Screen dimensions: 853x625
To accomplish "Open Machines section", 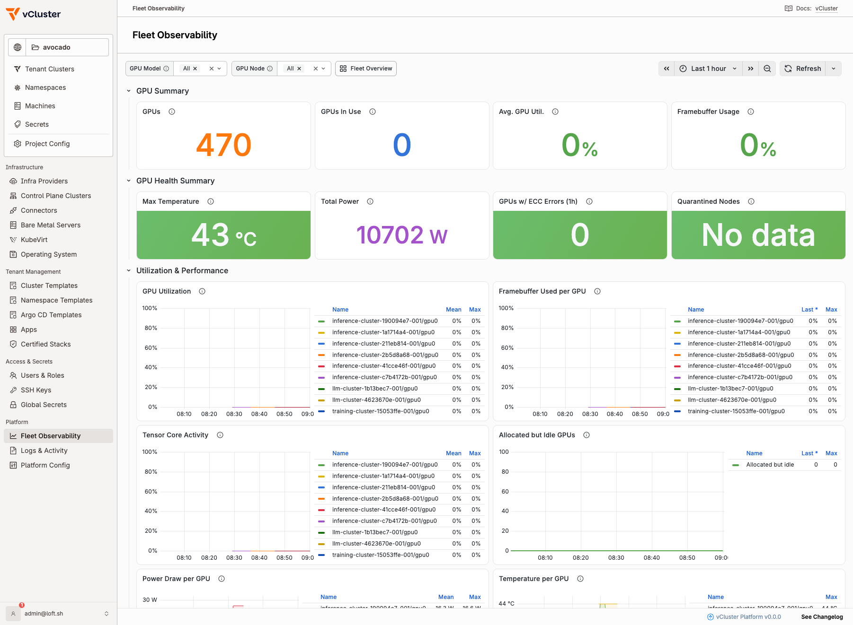I will click(58, 106).
